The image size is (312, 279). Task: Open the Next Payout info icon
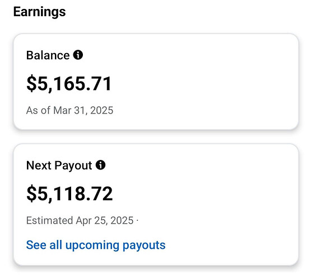(x=100, y=165)
